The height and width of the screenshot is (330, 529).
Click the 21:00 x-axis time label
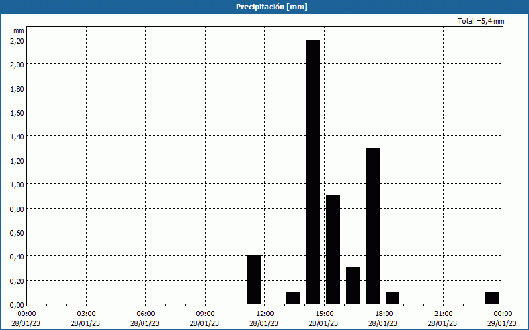point(443,314)
